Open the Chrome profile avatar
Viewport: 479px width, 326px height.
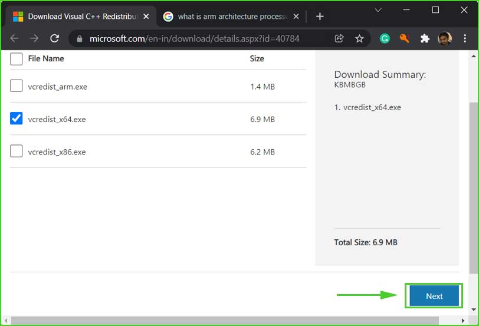pos(444,38)
